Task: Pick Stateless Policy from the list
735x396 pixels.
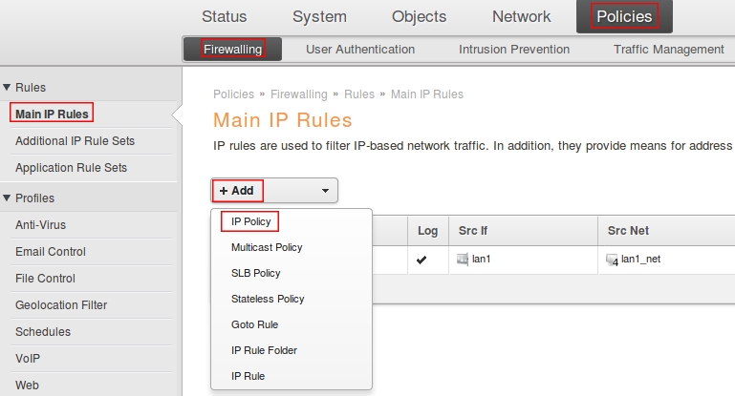Action: [x=268, y=299]
